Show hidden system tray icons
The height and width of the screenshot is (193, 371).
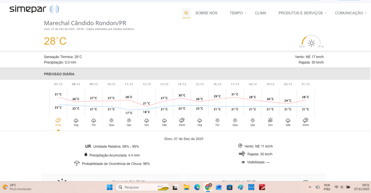pyautogui.click(x=310, y=187)
